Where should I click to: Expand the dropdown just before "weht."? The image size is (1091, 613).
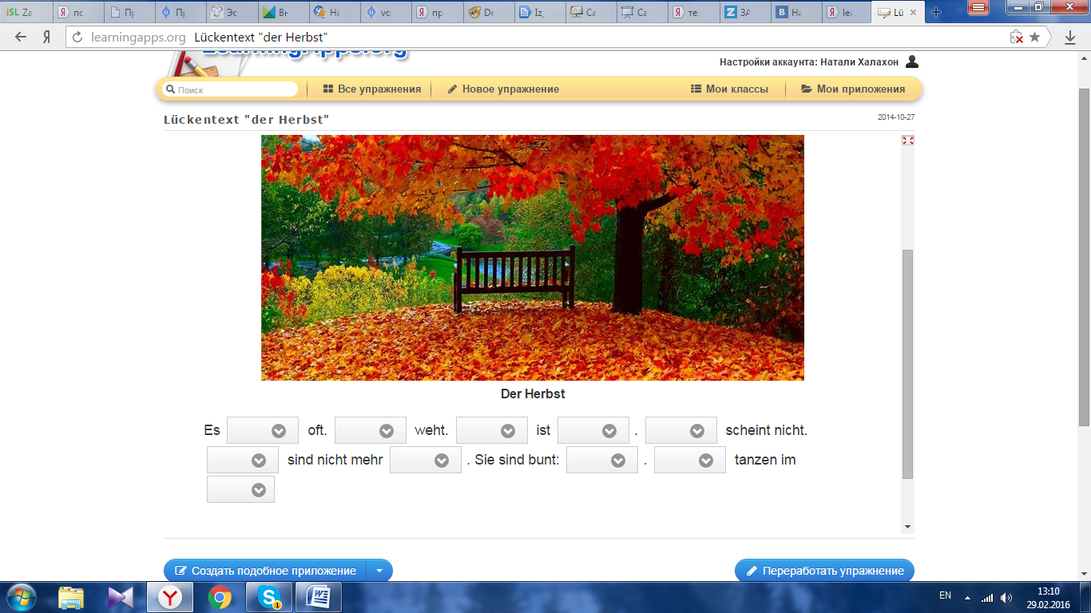[371, 430]
